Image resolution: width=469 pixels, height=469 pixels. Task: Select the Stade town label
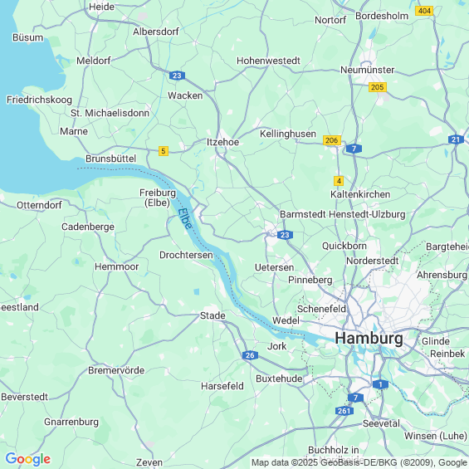[213, 315]
